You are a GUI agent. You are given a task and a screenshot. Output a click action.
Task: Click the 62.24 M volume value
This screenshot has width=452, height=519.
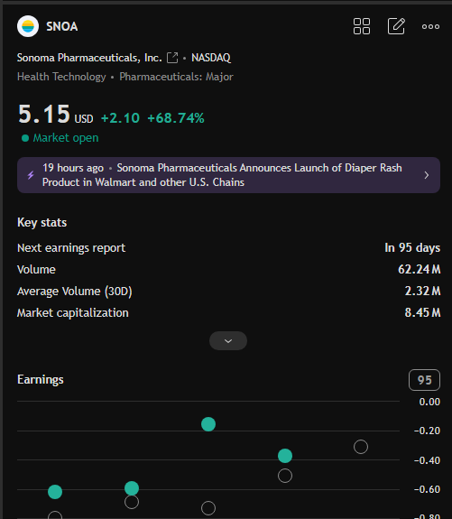(420, 270)
